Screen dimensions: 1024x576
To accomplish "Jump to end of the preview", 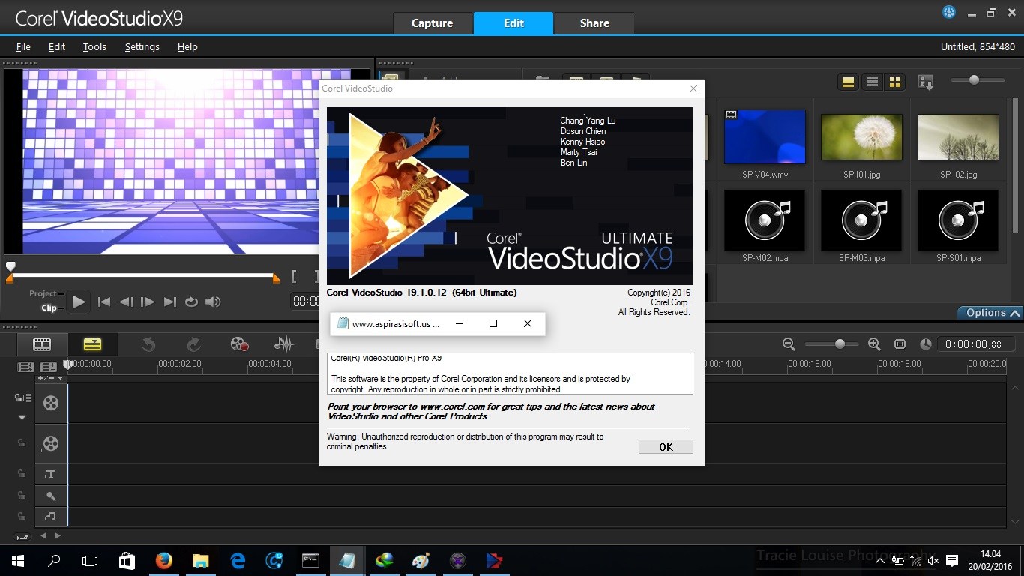I will [x=170, y=301].
